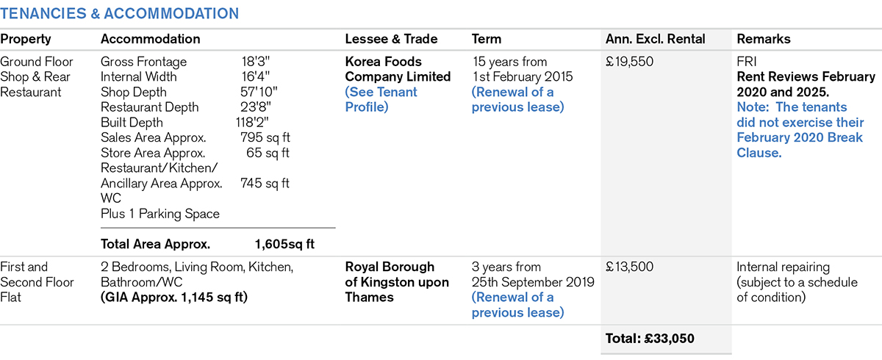Click the £19,550 rental amount

point(629,62)
